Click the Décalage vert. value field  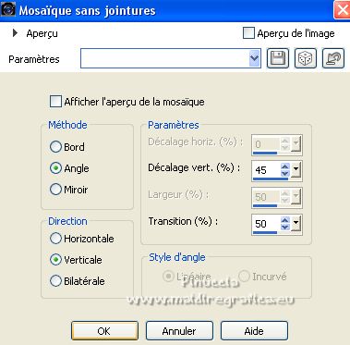(x=267, y=169)
